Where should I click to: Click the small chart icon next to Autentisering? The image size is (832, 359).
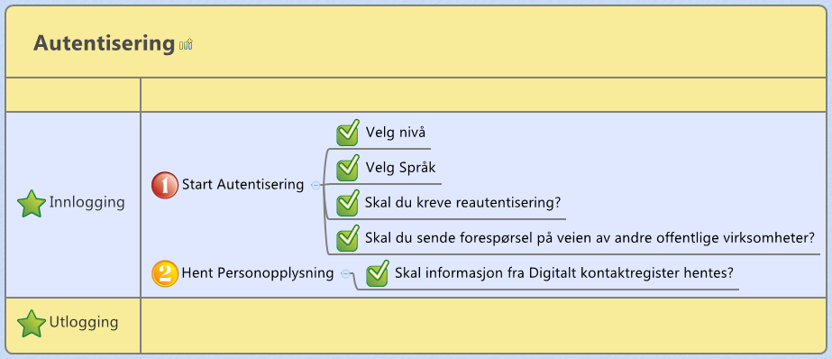pyautogui.click(x=186, y=44)
